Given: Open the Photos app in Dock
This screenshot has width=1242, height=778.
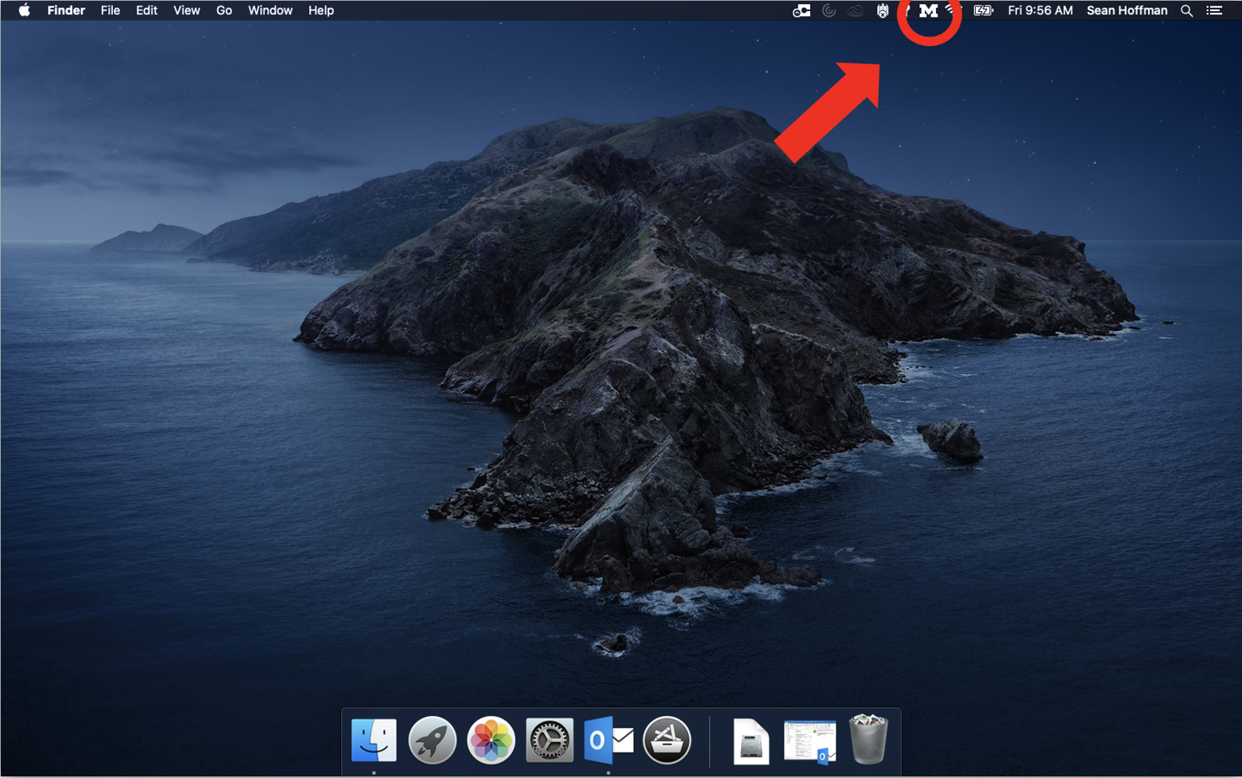Looking at the screenshot, I should [x=491, y=740].
